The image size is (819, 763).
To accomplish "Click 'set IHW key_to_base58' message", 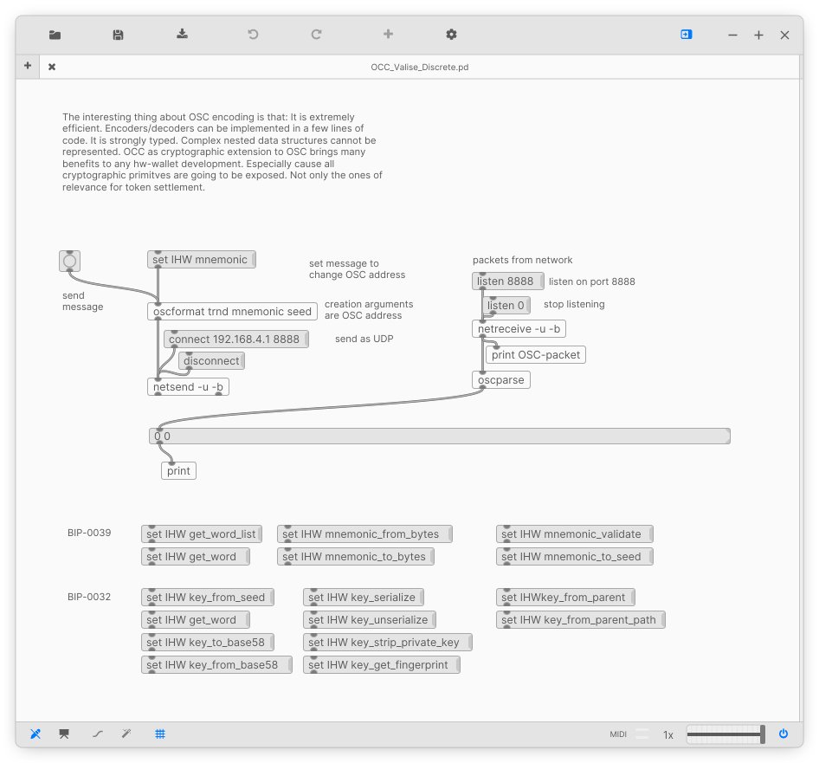I will click(208, 643).
